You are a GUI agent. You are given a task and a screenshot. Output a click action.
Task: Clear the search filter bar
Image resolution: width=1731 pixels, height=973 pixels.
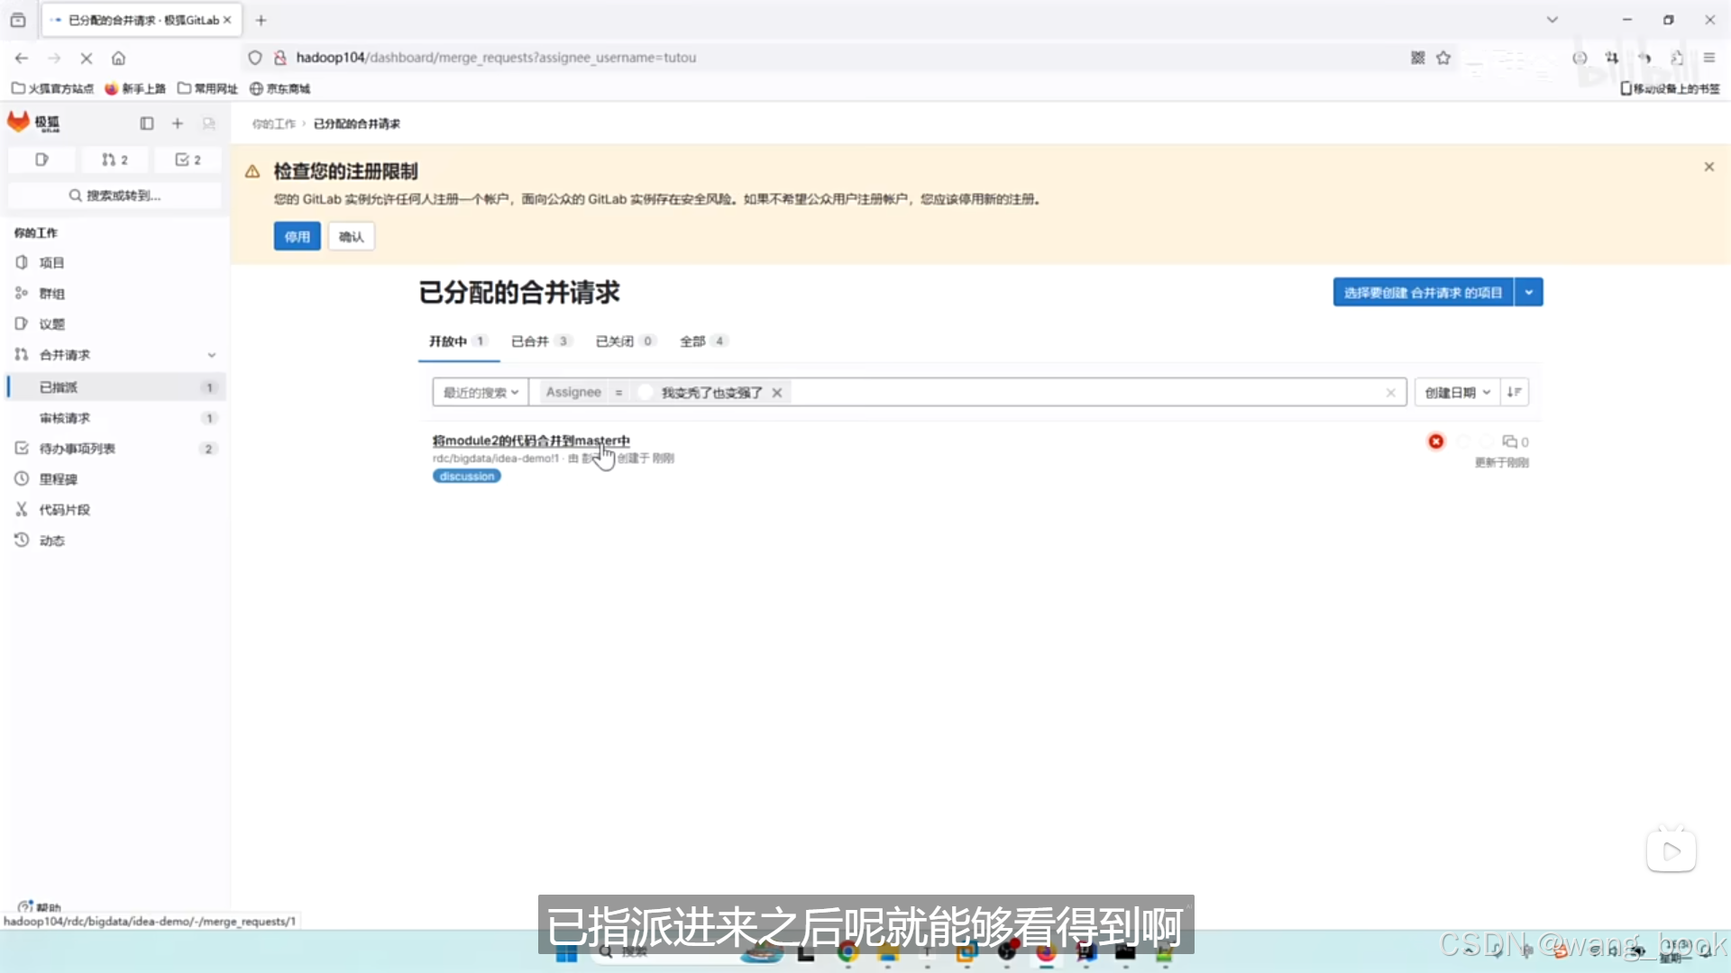pos(1390,393)
